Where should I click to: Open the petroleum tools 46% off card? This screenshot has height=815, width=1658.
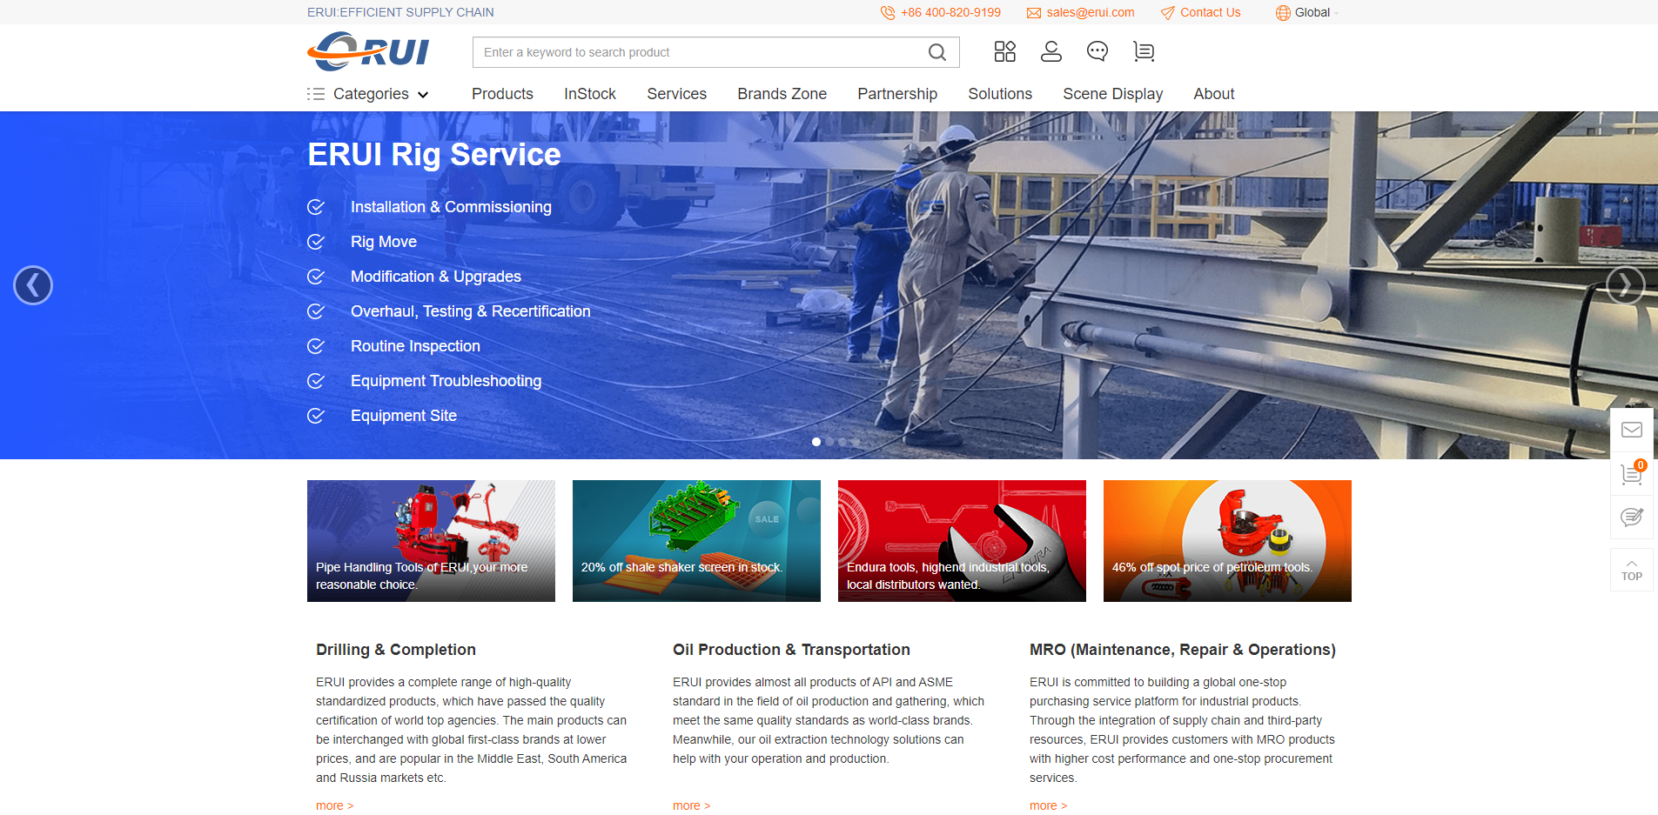click(1227, 541)
